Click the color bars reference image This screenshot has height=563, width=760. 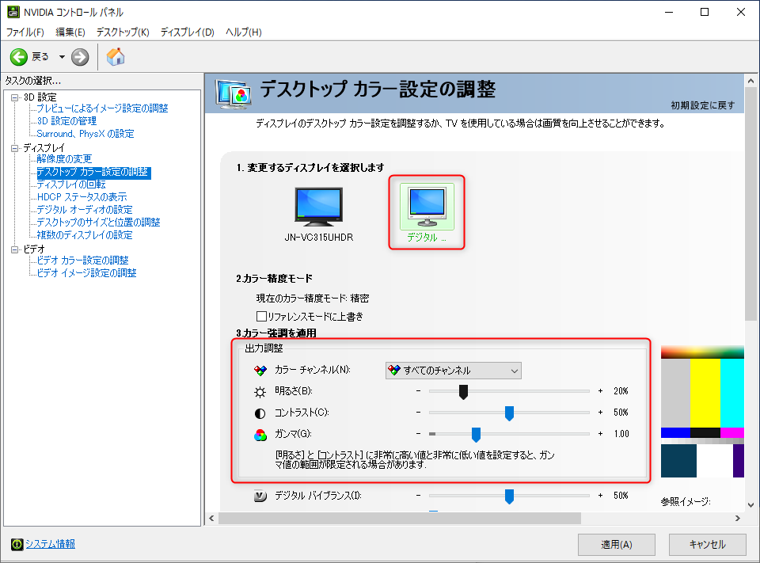tap(702, 411)
